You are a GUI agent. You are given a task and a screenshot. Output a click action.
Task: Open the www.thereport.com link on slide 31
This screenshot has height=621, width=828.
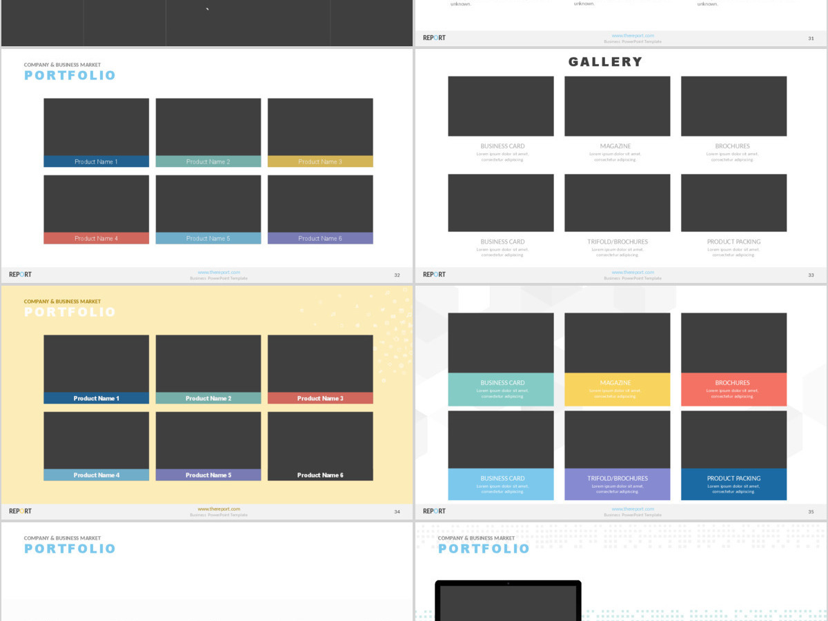tap(633, 35)
